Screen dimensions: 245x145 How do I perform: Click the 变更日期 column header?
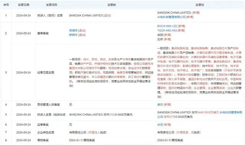click(x=24, y=5)
